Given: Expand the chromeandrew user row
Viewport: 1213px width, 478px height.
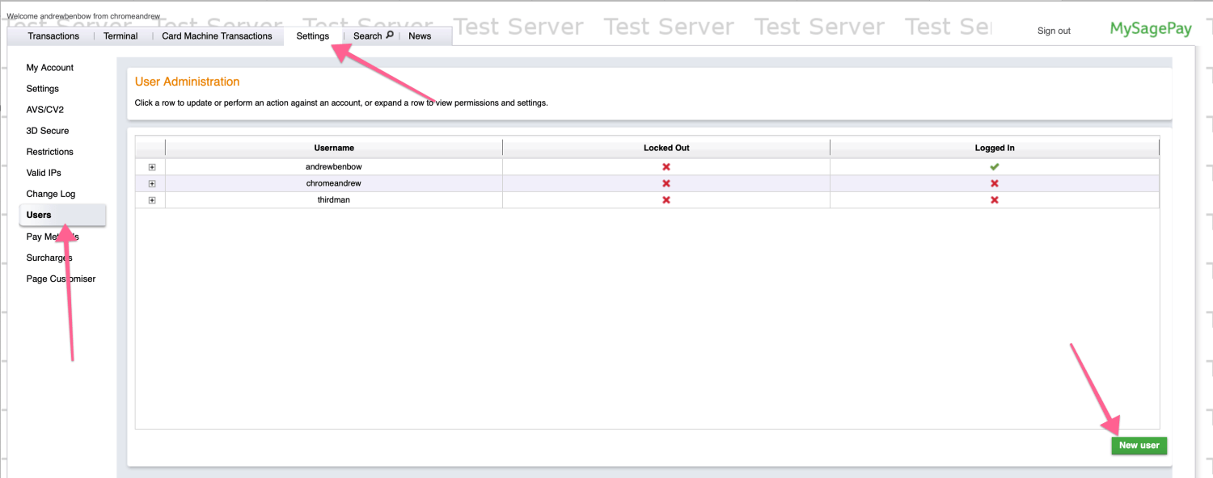Looking at the screenshot, I should coord(151,183).
